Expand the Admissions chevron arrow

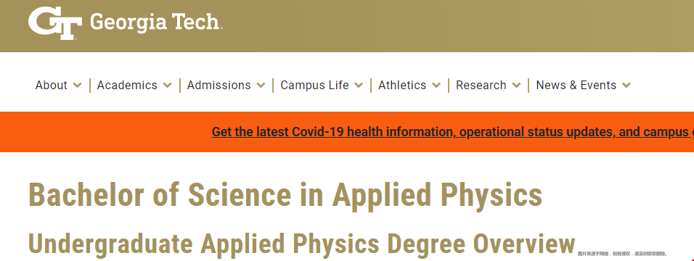pos(261,86)
